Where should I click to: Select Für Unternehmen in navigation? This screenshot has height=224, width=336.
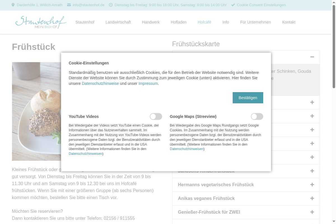(x=255, y=22)
